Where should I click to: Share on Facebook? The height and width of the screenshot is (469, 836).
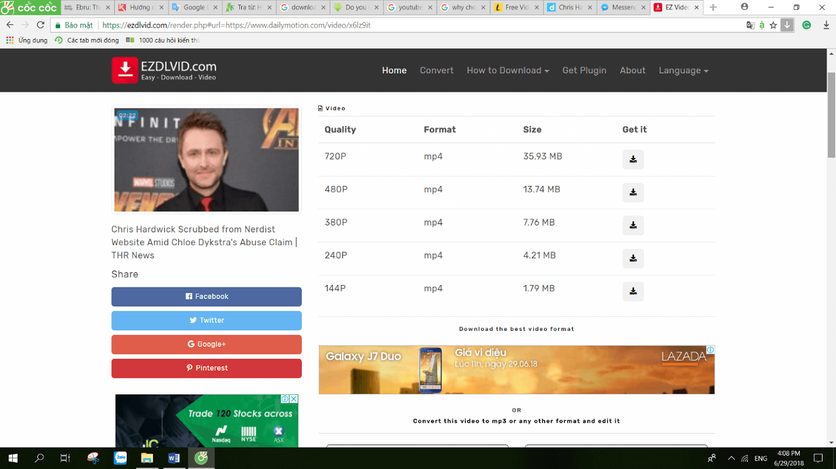click(206, 297)
